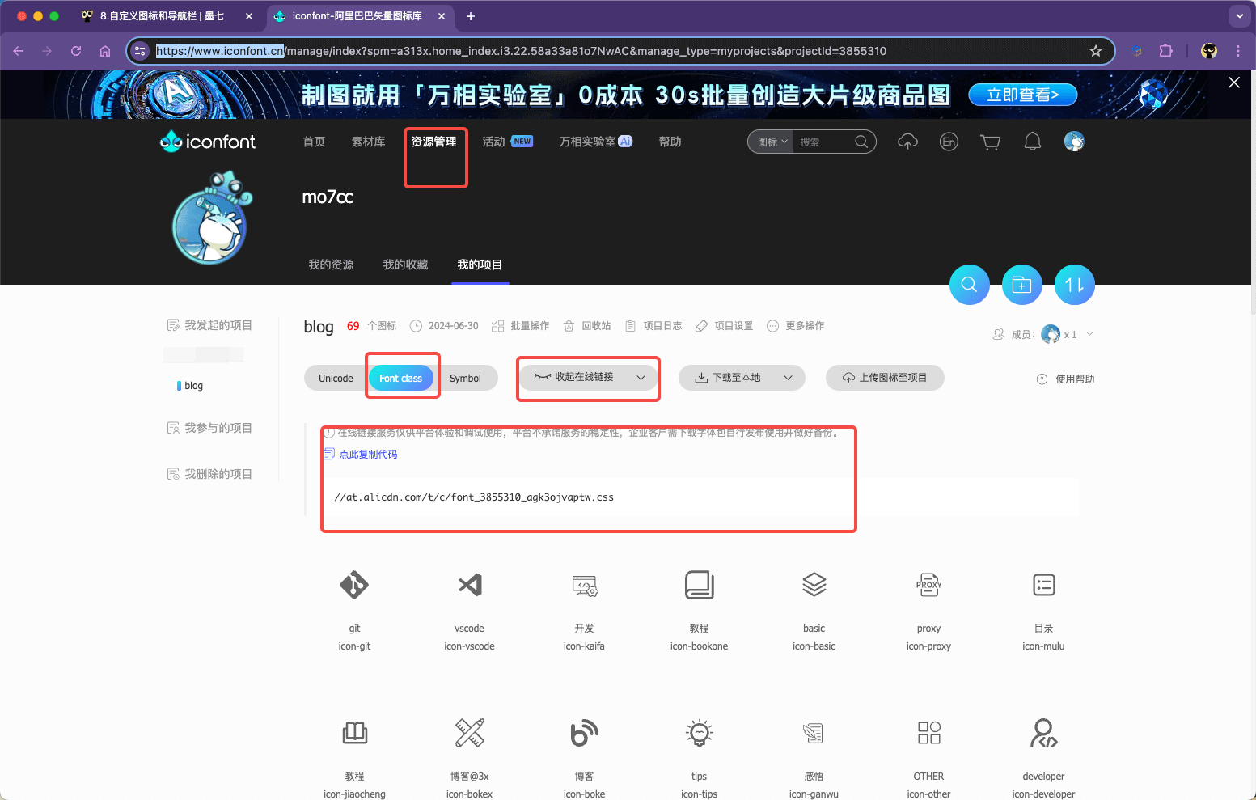Screen dimensions: 1256x800
Task: Open browser tab list dropdown
Action: [1239, 15]
